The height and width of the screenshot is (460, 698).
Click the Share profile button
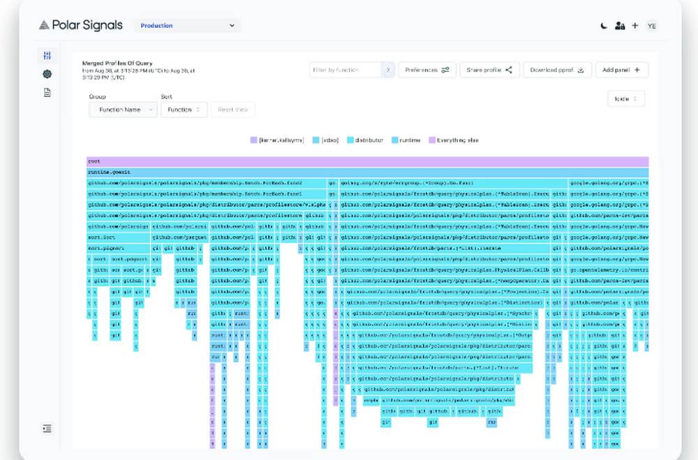tap(490, 70)
